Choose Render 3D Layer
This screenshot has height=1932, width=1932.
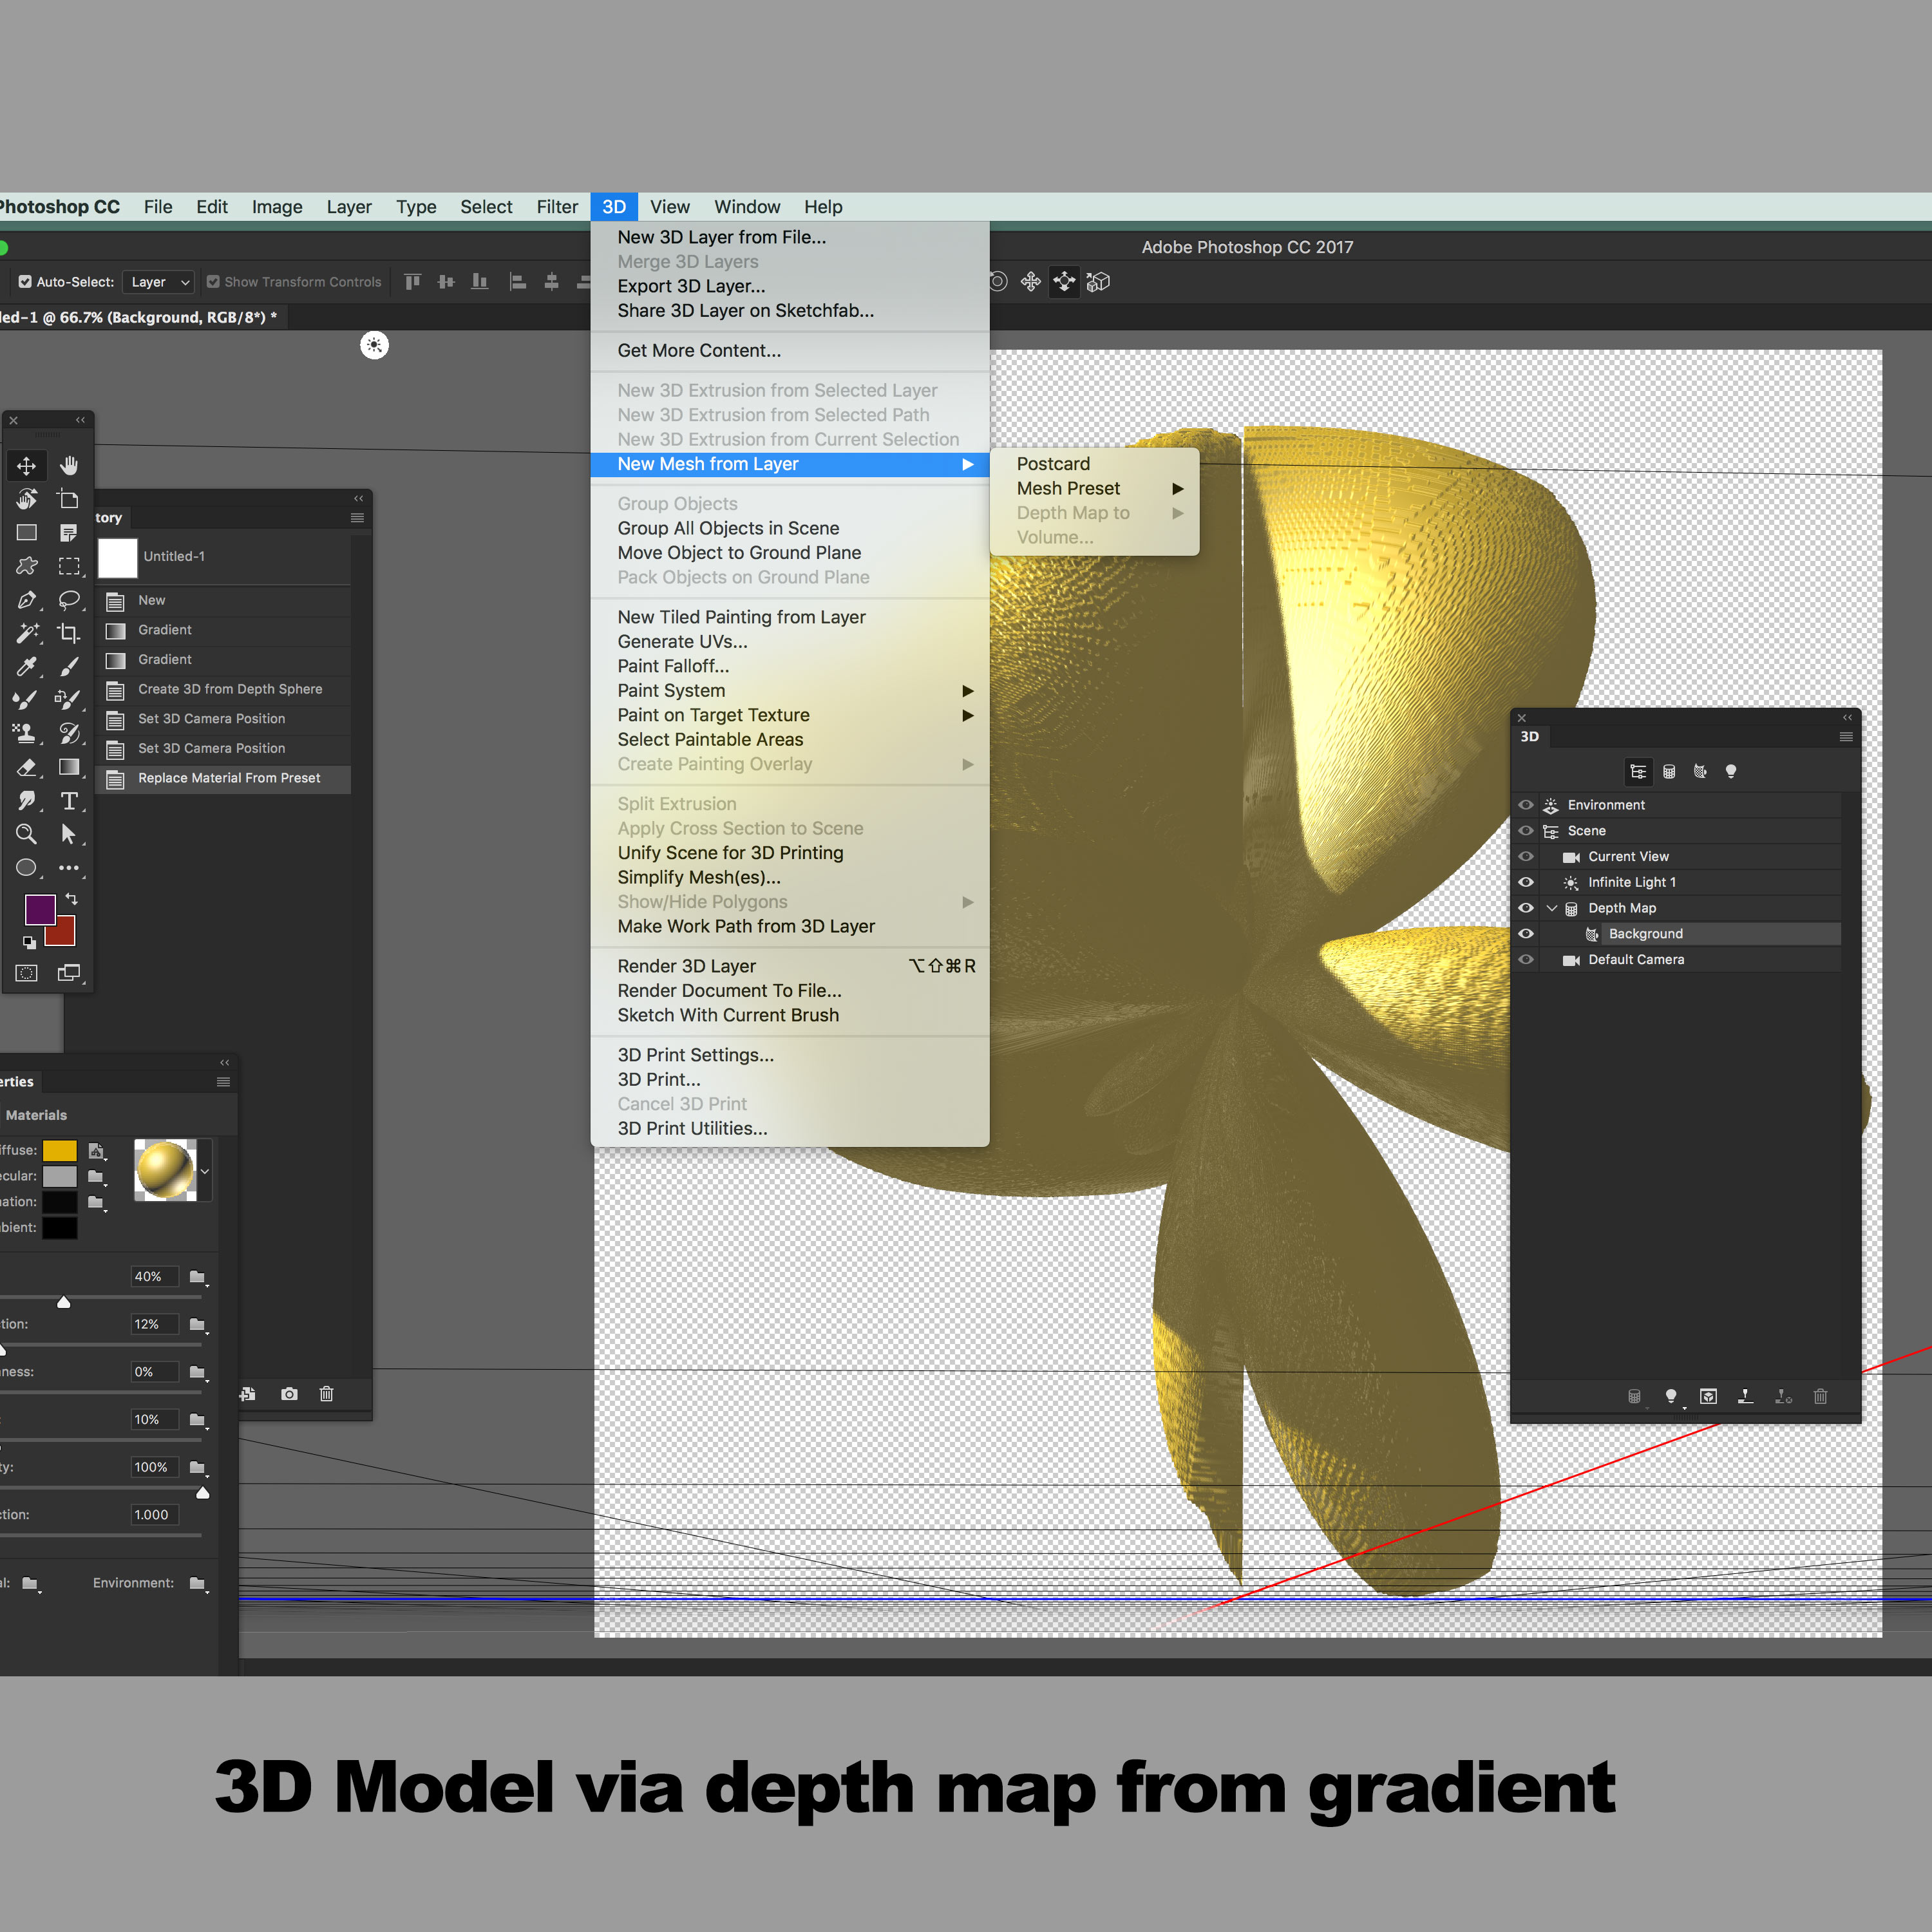[790, 966]
